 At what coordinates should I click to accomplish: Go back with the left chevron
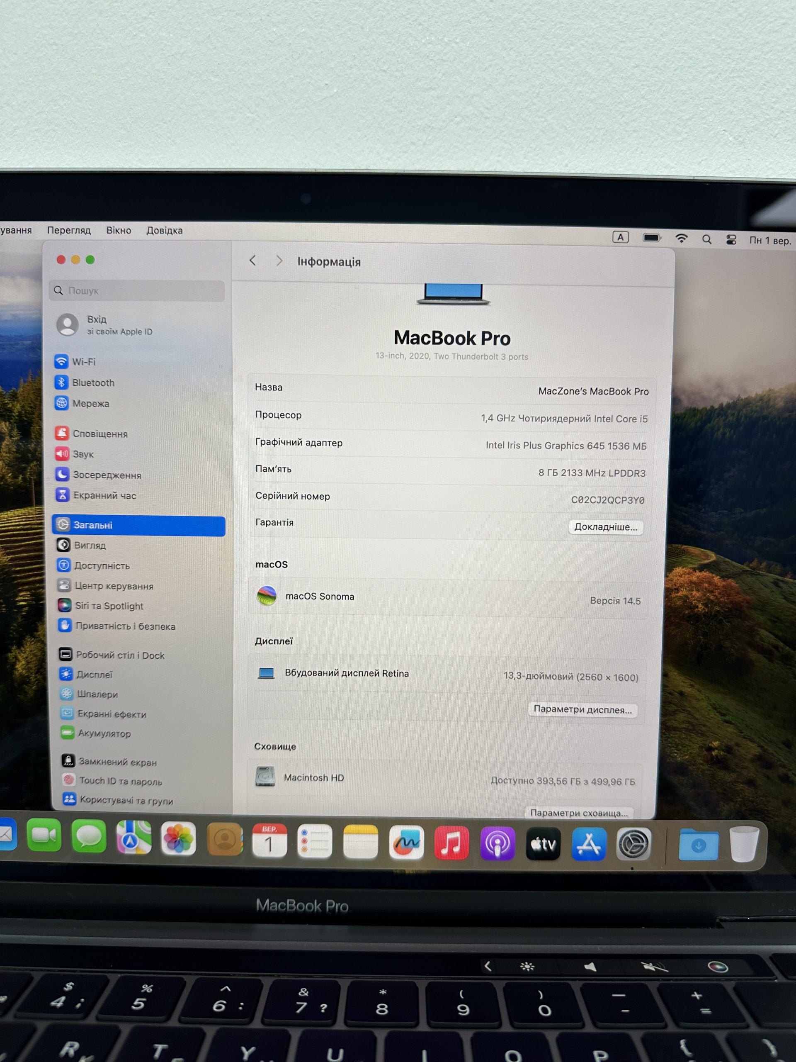tap(253, 261)
